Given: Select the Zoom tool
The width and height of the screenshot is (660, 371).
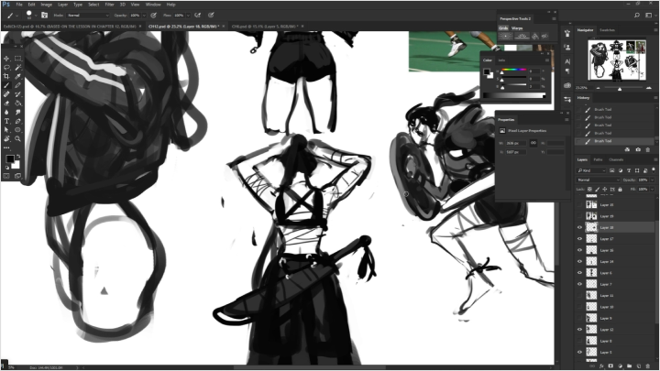Looking at the screenshot, I should point(17,139).
